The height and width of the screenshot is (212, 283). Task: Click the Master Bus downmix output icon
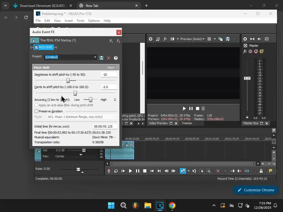[252, 39]
